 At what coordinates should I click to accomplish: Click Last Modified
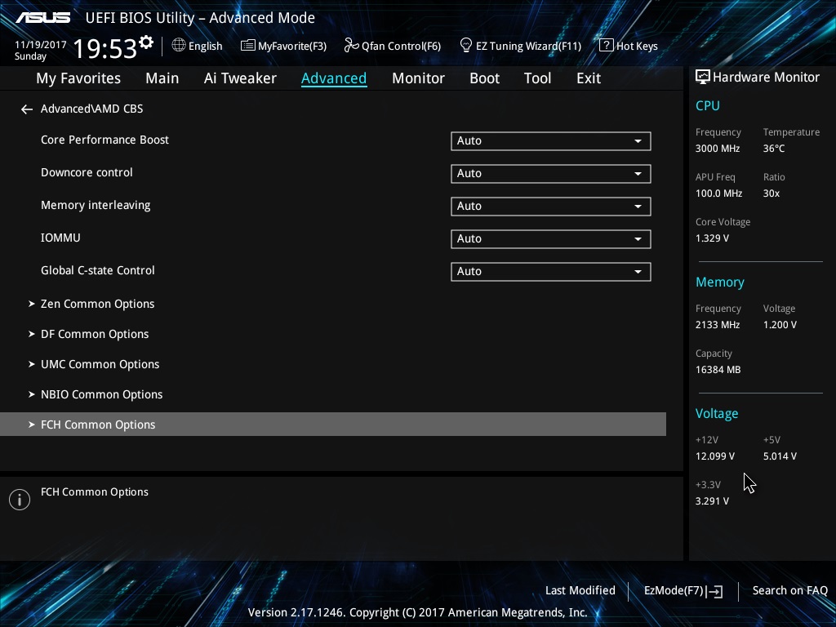[580, 591]
